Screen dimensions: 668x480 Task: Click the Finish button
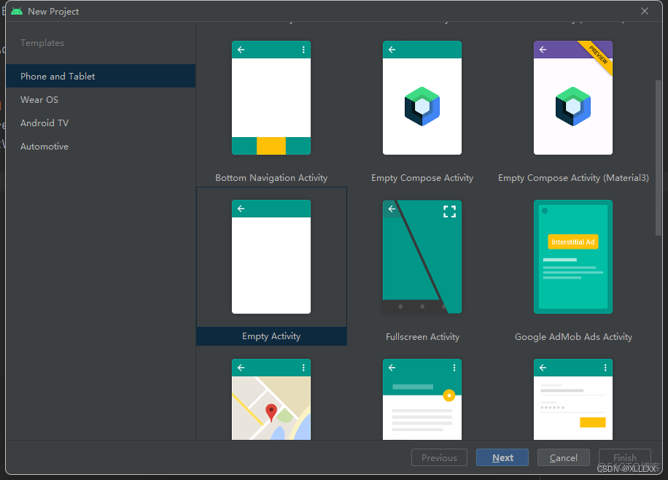pos(624,457)
